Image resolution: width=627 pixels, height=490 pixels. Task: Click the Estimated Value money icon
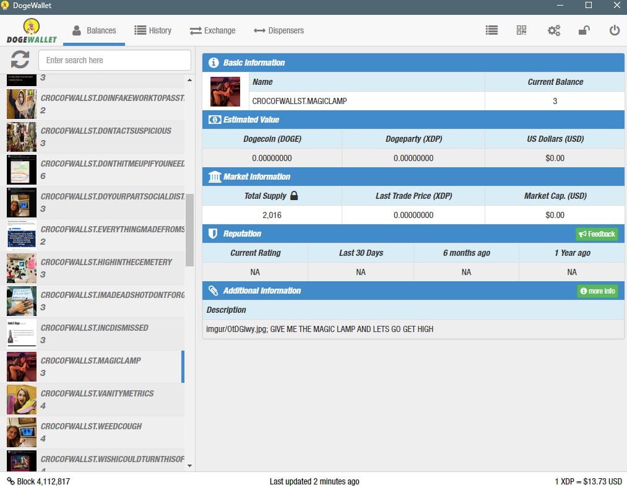click(x=214, y=120)
